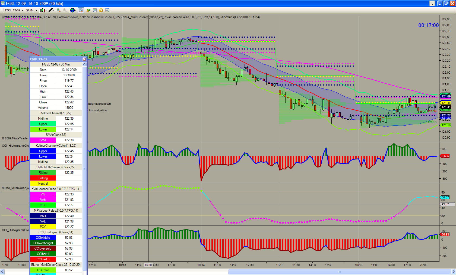This screenshot has width=456, height=275.
Task: Click the data box vertical scrollbar thumb
Action: 84,168
